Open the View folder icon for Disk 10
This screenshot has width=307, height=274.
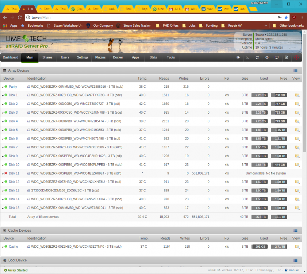[297, 165]
